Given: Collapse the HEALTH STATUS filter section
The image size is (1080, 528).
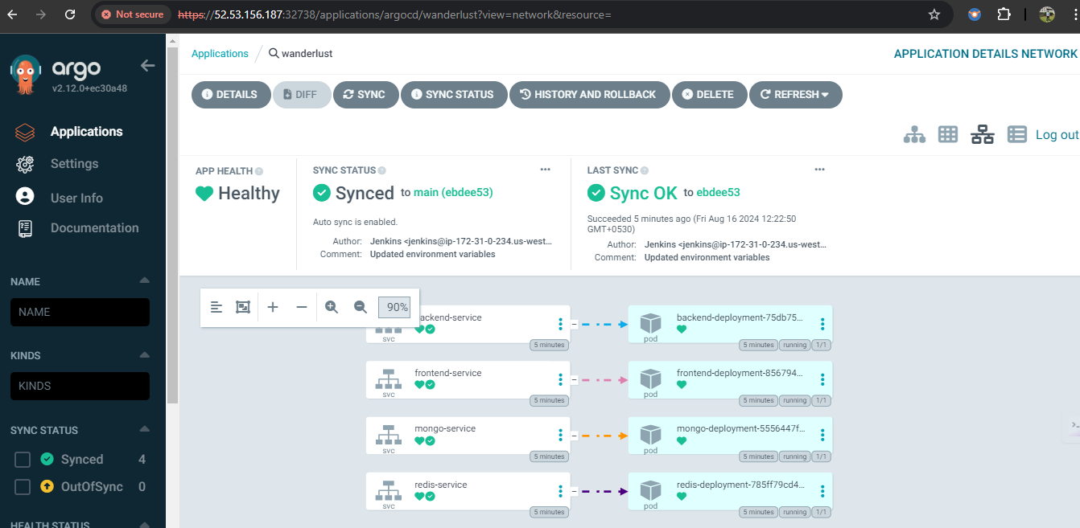Looking at the screenshot, I should [144, 523].
